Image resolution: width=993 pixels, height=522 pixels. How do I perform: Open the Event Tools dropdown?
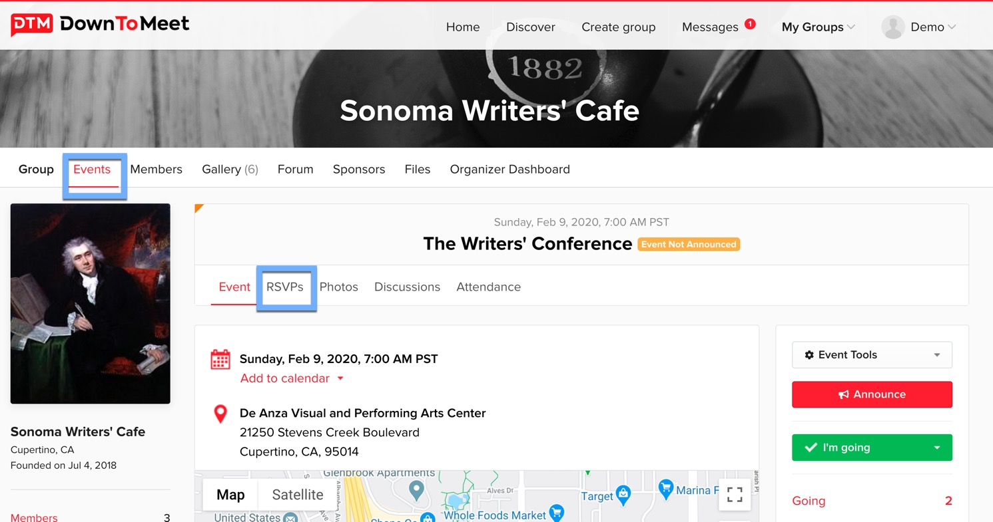[871, 355]
